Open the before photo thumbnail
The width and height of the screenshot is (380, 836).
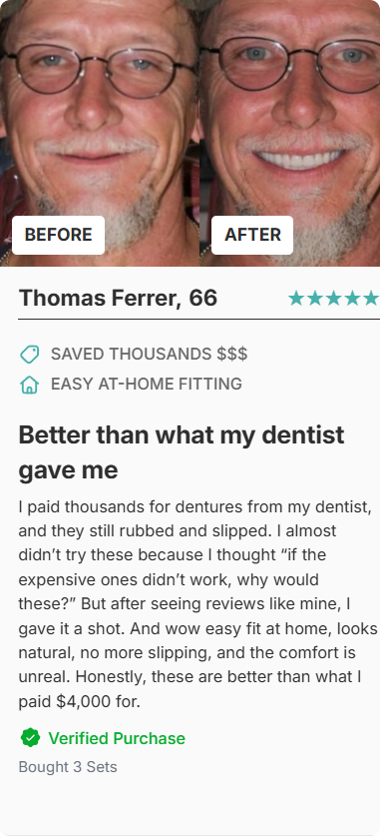[x=100, y=133]
